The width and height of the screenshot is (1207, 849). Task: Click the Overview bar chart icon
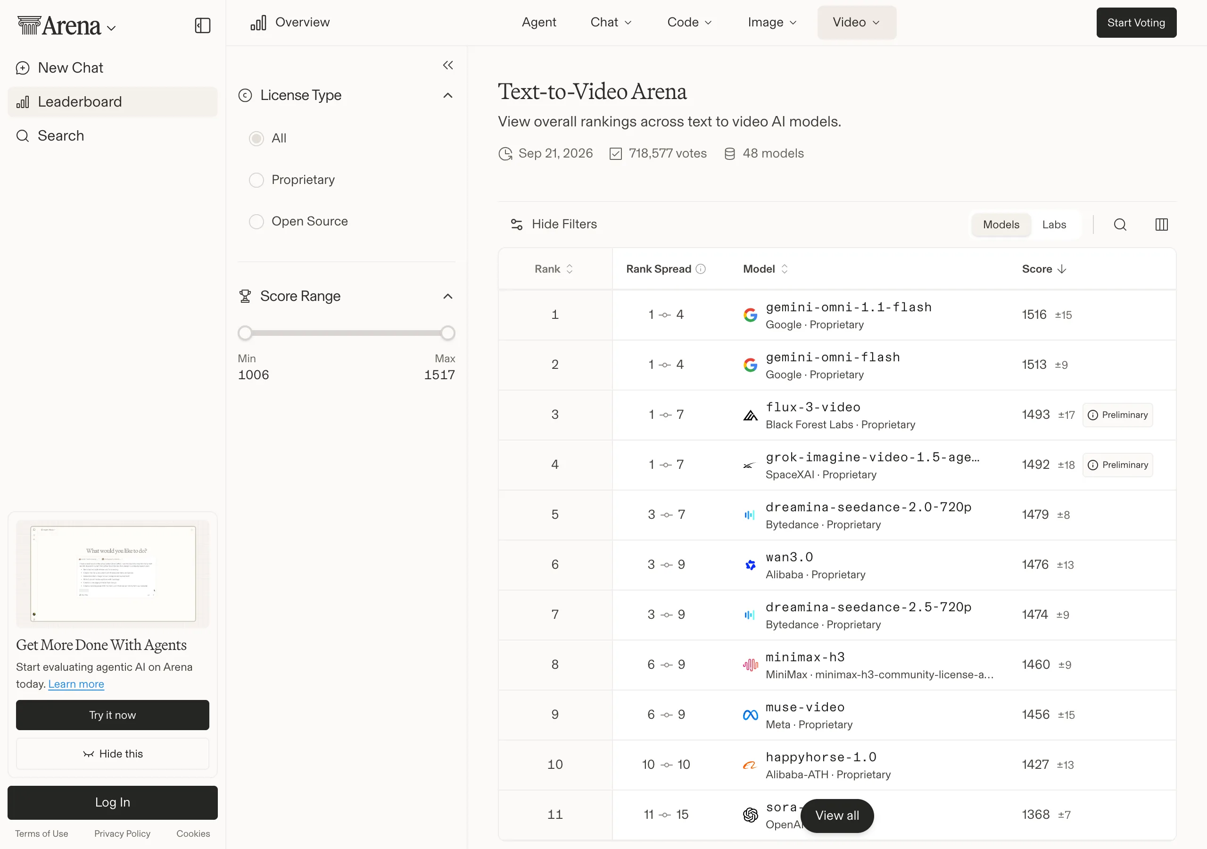[x=258, y=23]
